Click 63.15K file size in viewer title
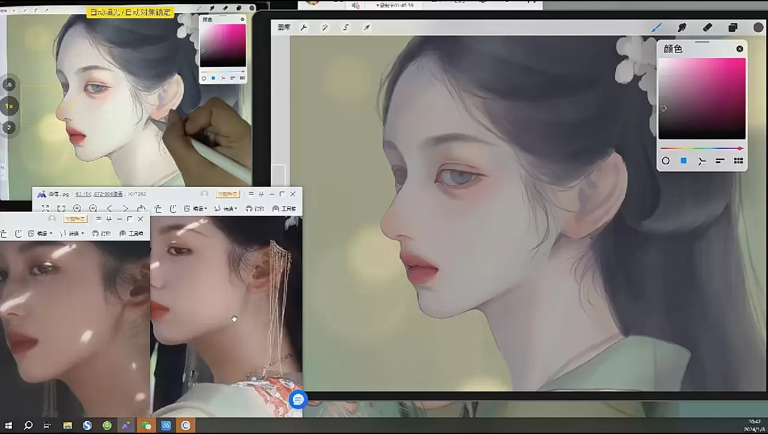The height and width of the screenshot is (434, 768). [x=84, y=194]
